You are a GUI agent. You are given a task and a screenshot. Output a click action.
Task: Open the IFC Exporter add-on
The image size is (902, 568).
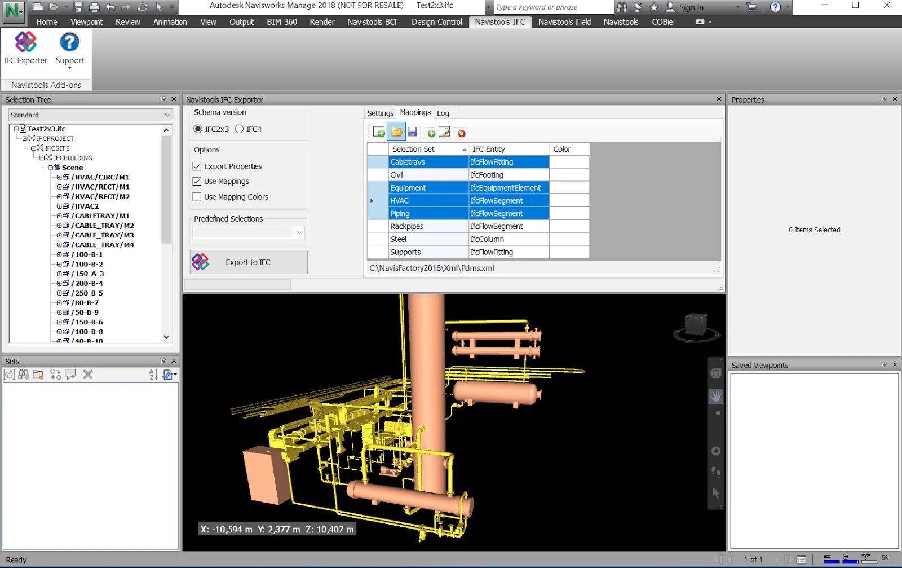25,48
